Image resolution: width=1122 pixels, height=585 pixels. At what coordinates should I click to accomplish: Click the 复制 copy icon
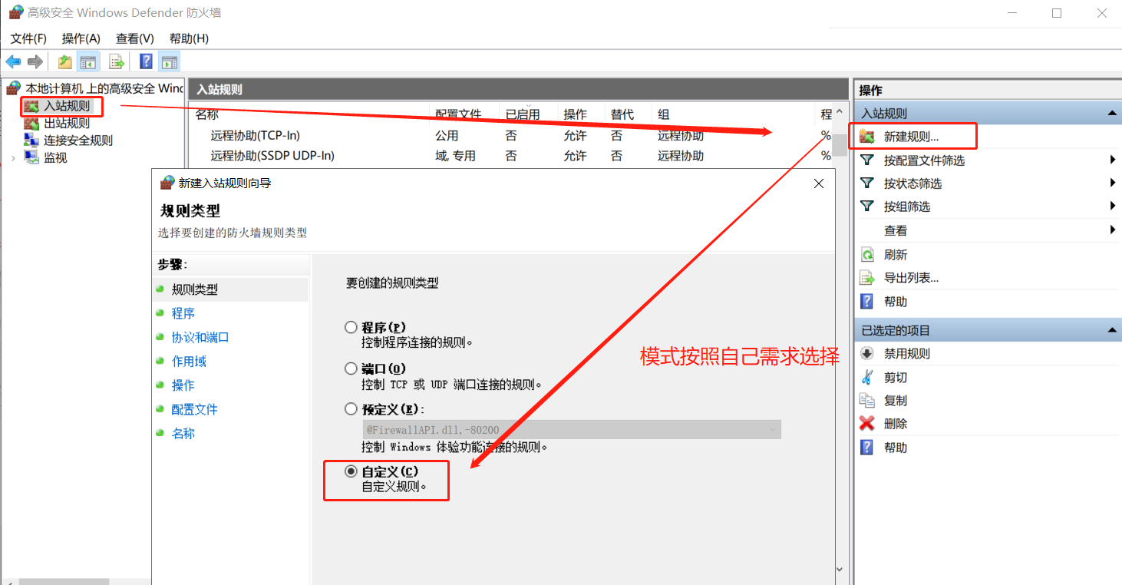[x=868, y=400]
